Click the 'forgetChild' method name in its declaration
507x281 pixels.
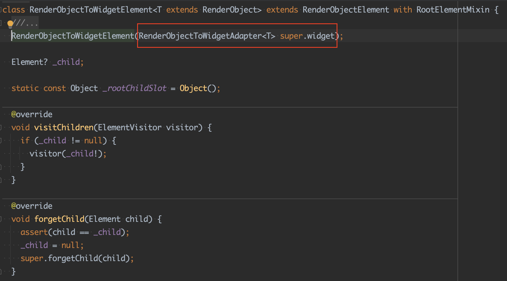(59, 219)
